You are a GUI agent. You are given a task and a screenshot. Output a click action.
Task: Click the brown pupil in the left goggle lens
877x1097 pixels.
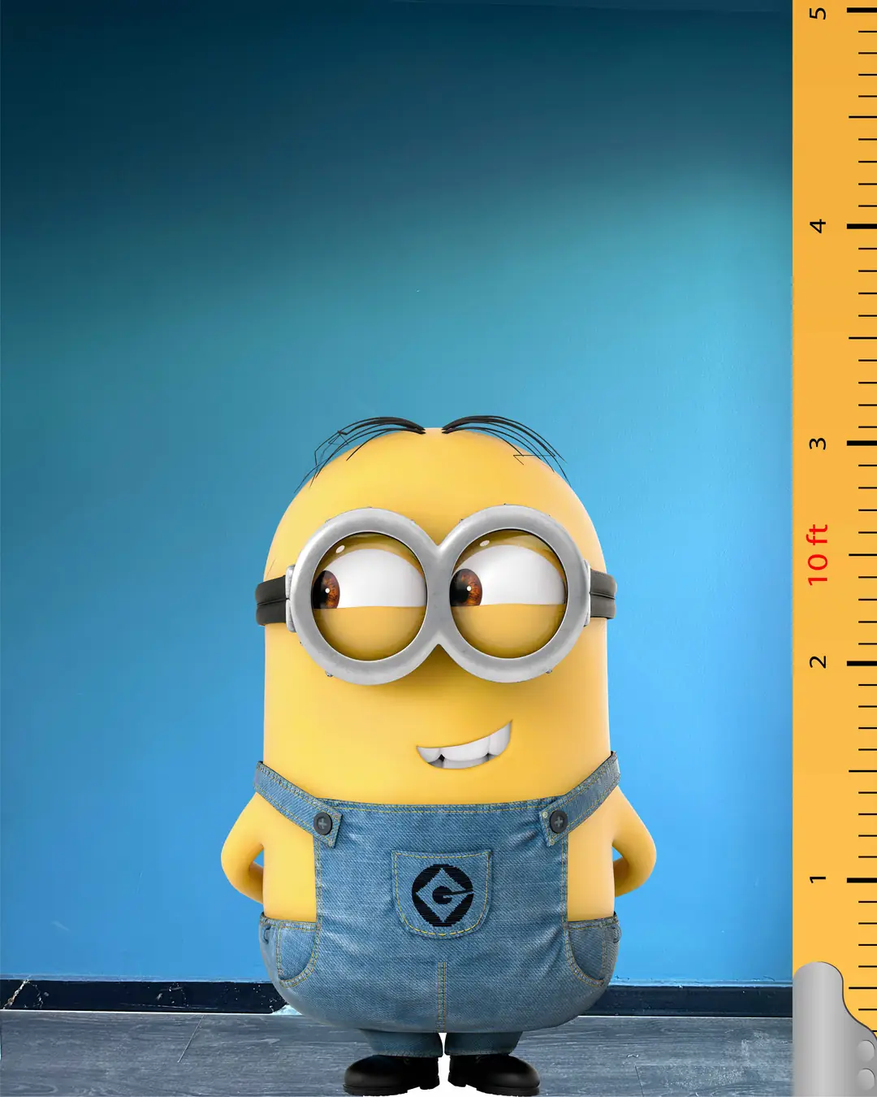click(326, 589)
